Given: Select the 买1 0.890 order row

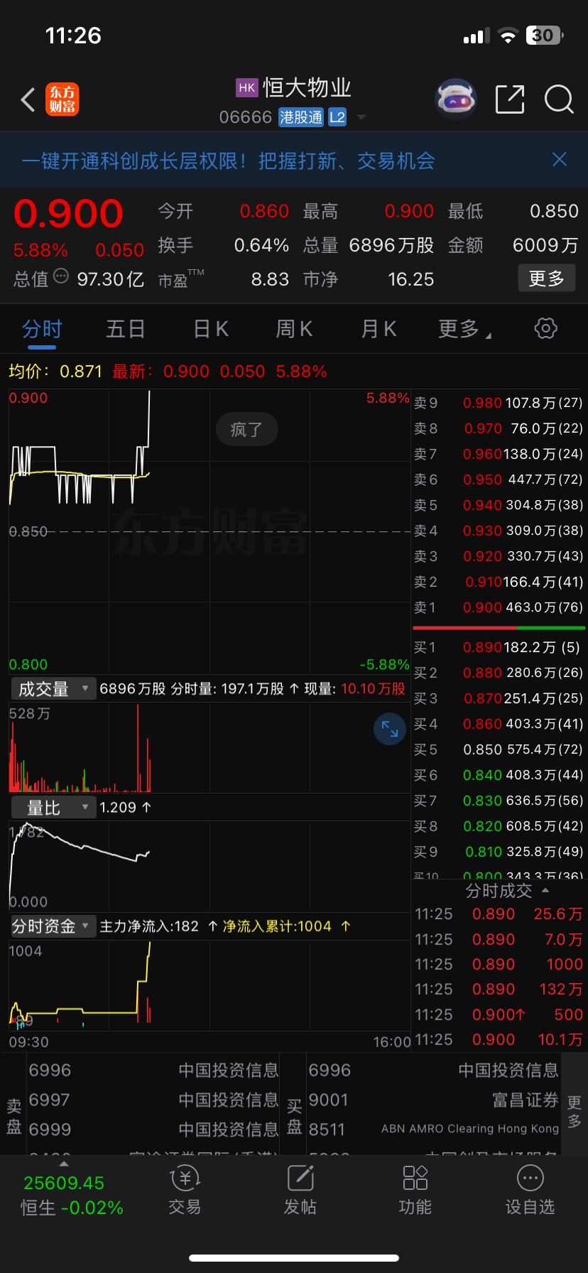Looking at the screenshot, I should (498, 647).
